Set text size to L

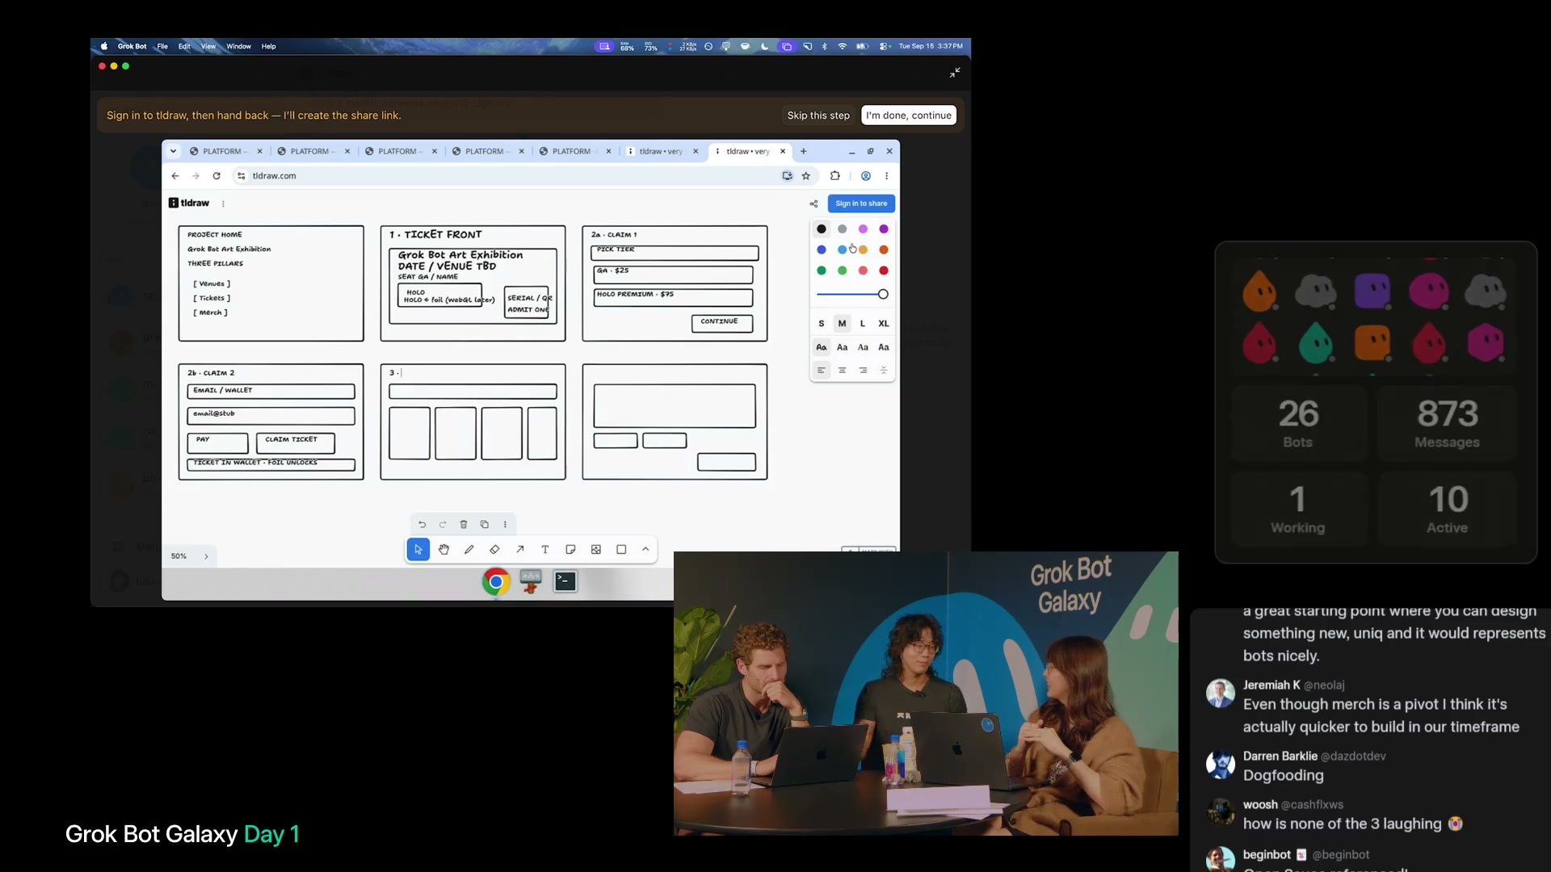(863, 324)
